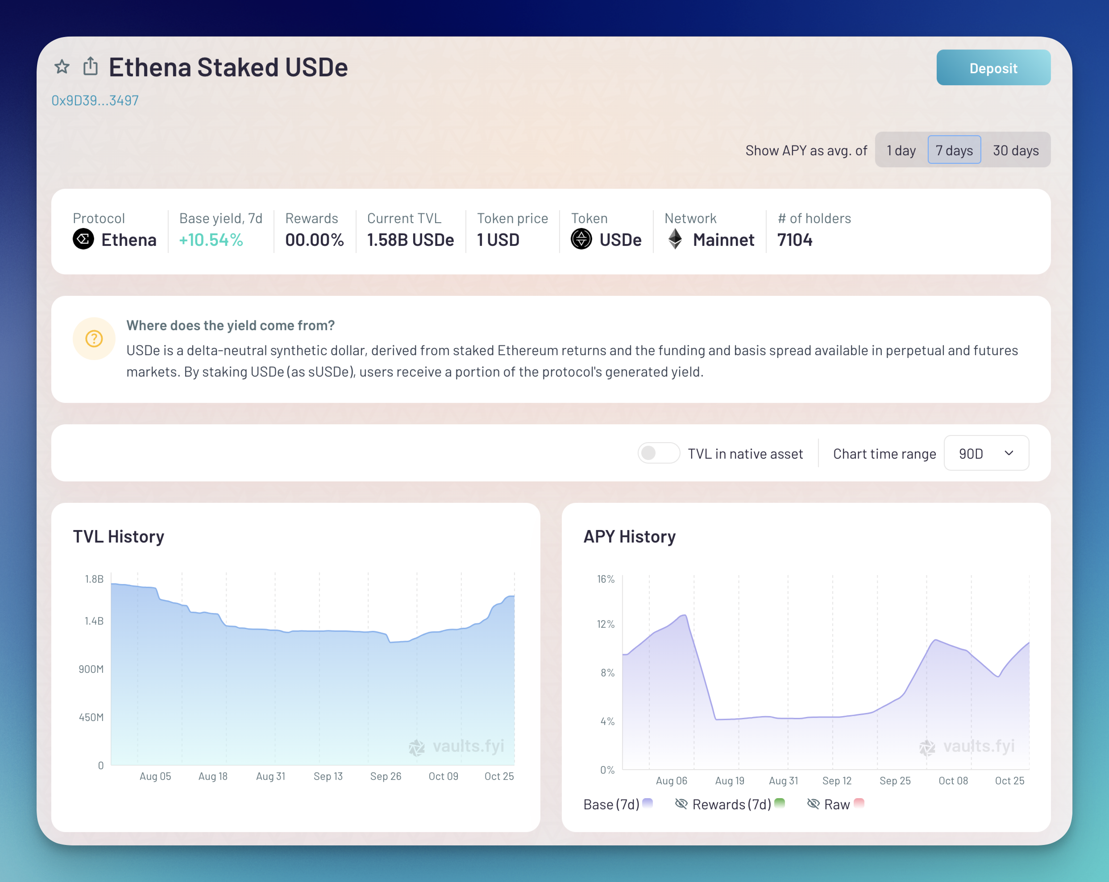Click the USDe token name
The image size is (1109, 882).
point(620,240)
